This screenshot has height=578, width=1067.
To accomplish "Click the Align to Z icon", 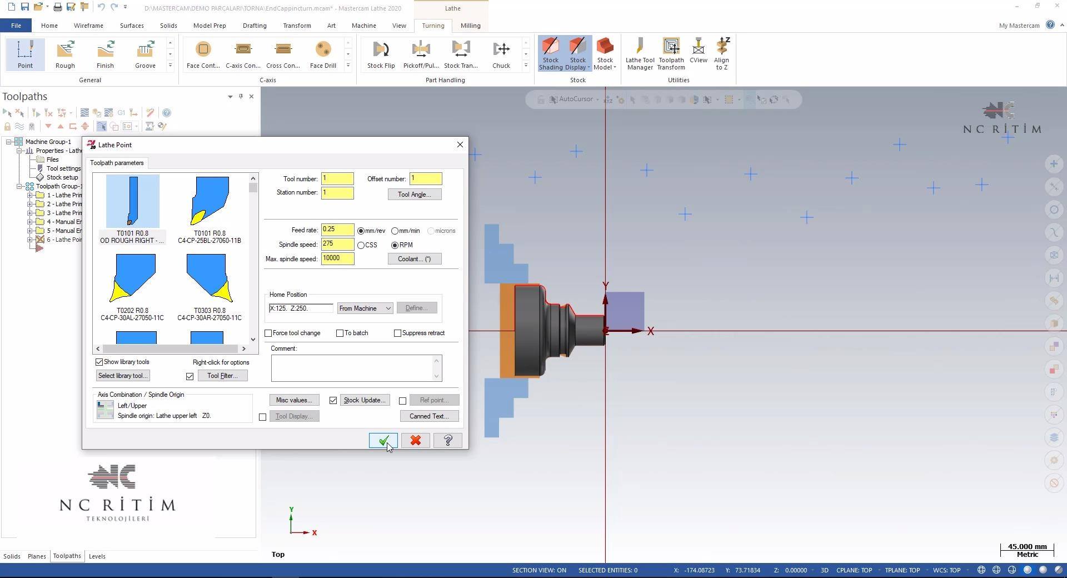I will point(722,54).
